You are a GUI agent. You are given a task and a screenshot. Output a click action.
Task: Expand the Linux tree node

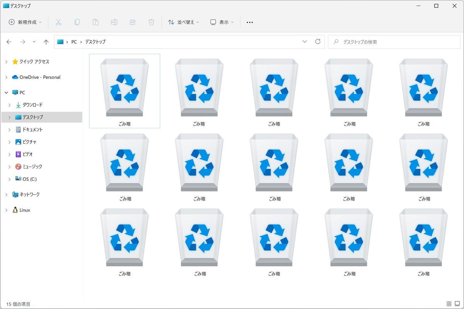click(6, 210)
